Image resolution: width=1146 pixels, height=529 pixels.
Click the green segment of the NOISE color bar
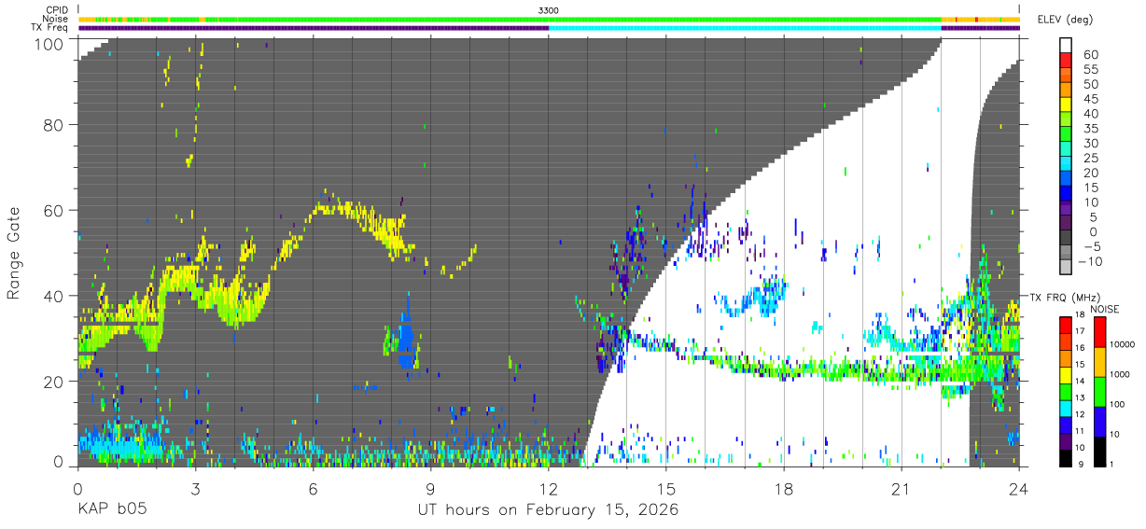[1099, 392]
